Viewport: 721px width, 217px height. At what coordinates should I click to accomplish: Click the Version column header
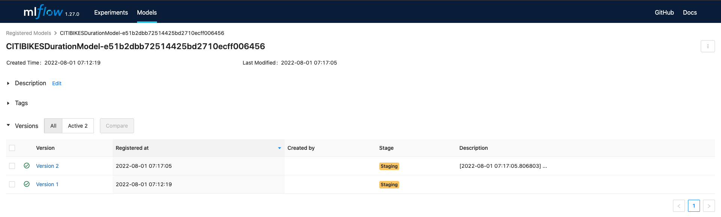[x=45, y=148]
